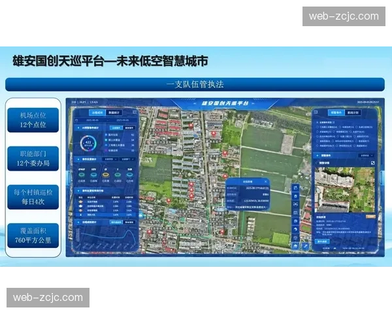Screen dimensions: 392x314
Task: Collapse the left panel using its edge handle
Action: click(67, 178)
